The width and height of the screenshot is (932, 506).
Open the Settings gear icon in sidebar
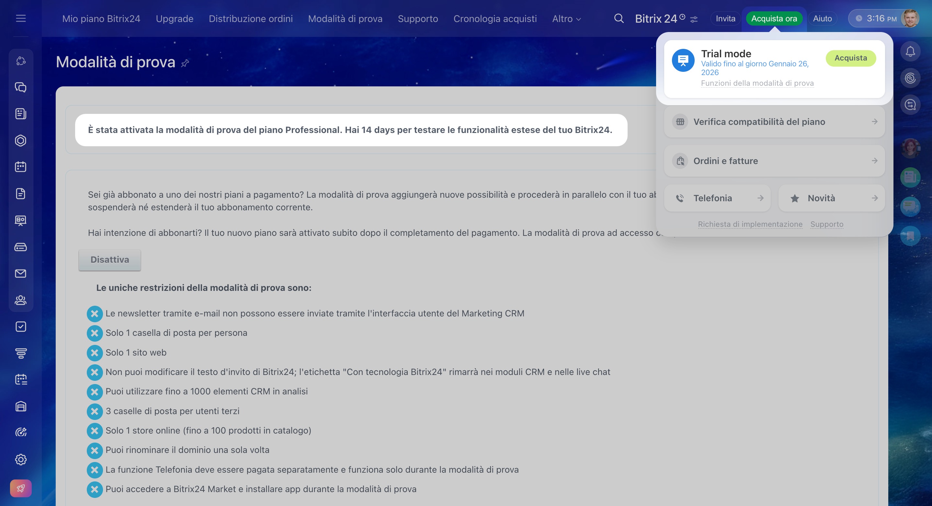pyautogui.click(x=21, y=459)
